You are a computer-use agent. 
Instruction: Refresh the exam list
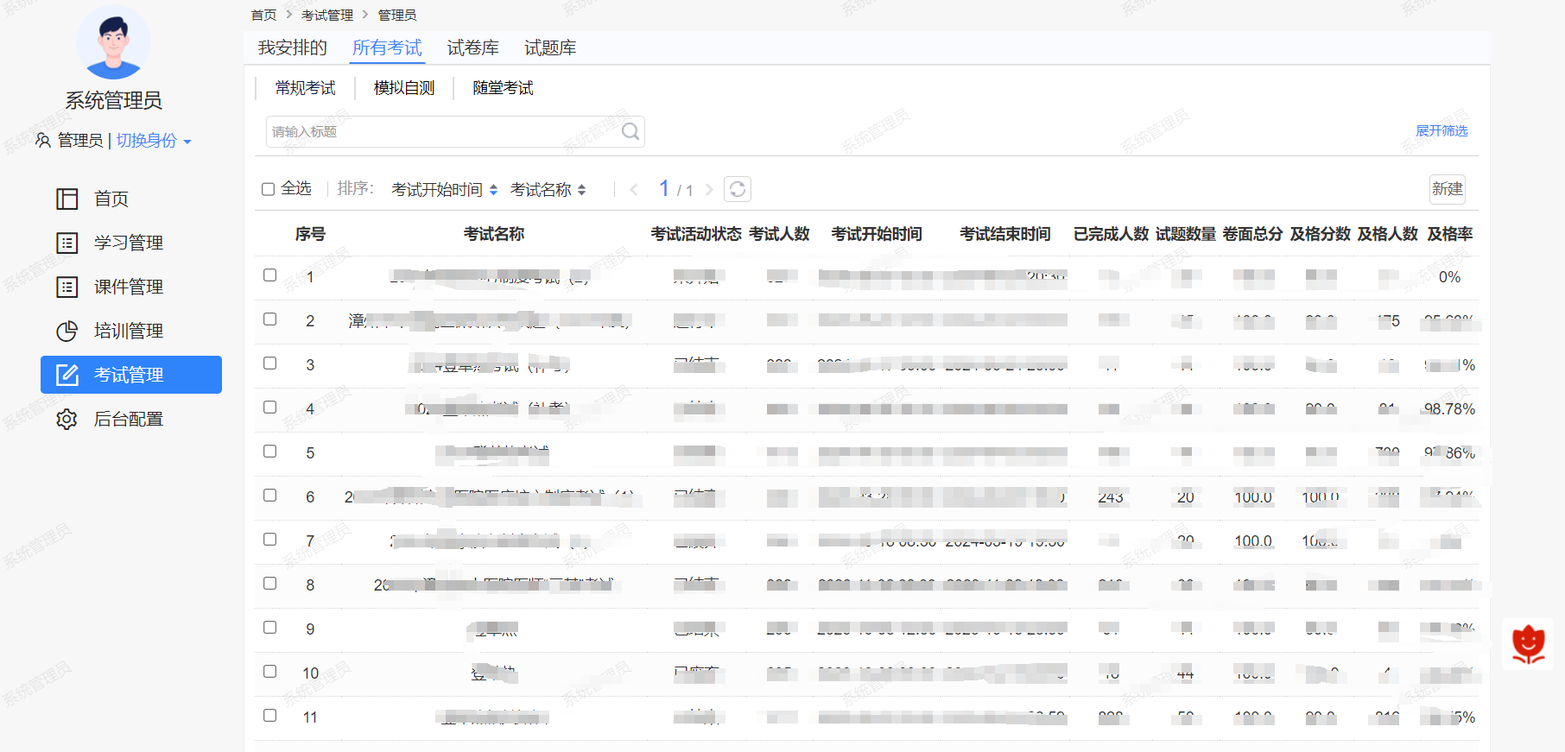click(738, 189)
